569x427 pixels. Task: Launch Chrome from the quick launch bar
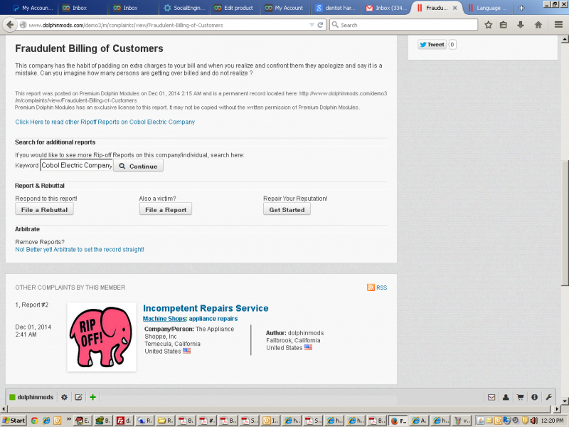(x=34, y=421)
